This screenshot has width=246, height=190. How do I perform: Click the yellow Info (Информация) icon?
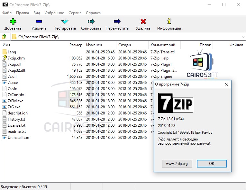[x=169, y=21]
